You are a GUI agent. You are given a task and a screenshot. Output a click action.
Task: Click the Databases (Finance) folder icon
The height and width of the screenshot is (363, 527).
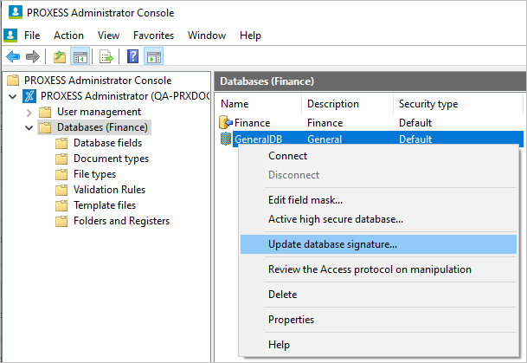pos(45,127)
